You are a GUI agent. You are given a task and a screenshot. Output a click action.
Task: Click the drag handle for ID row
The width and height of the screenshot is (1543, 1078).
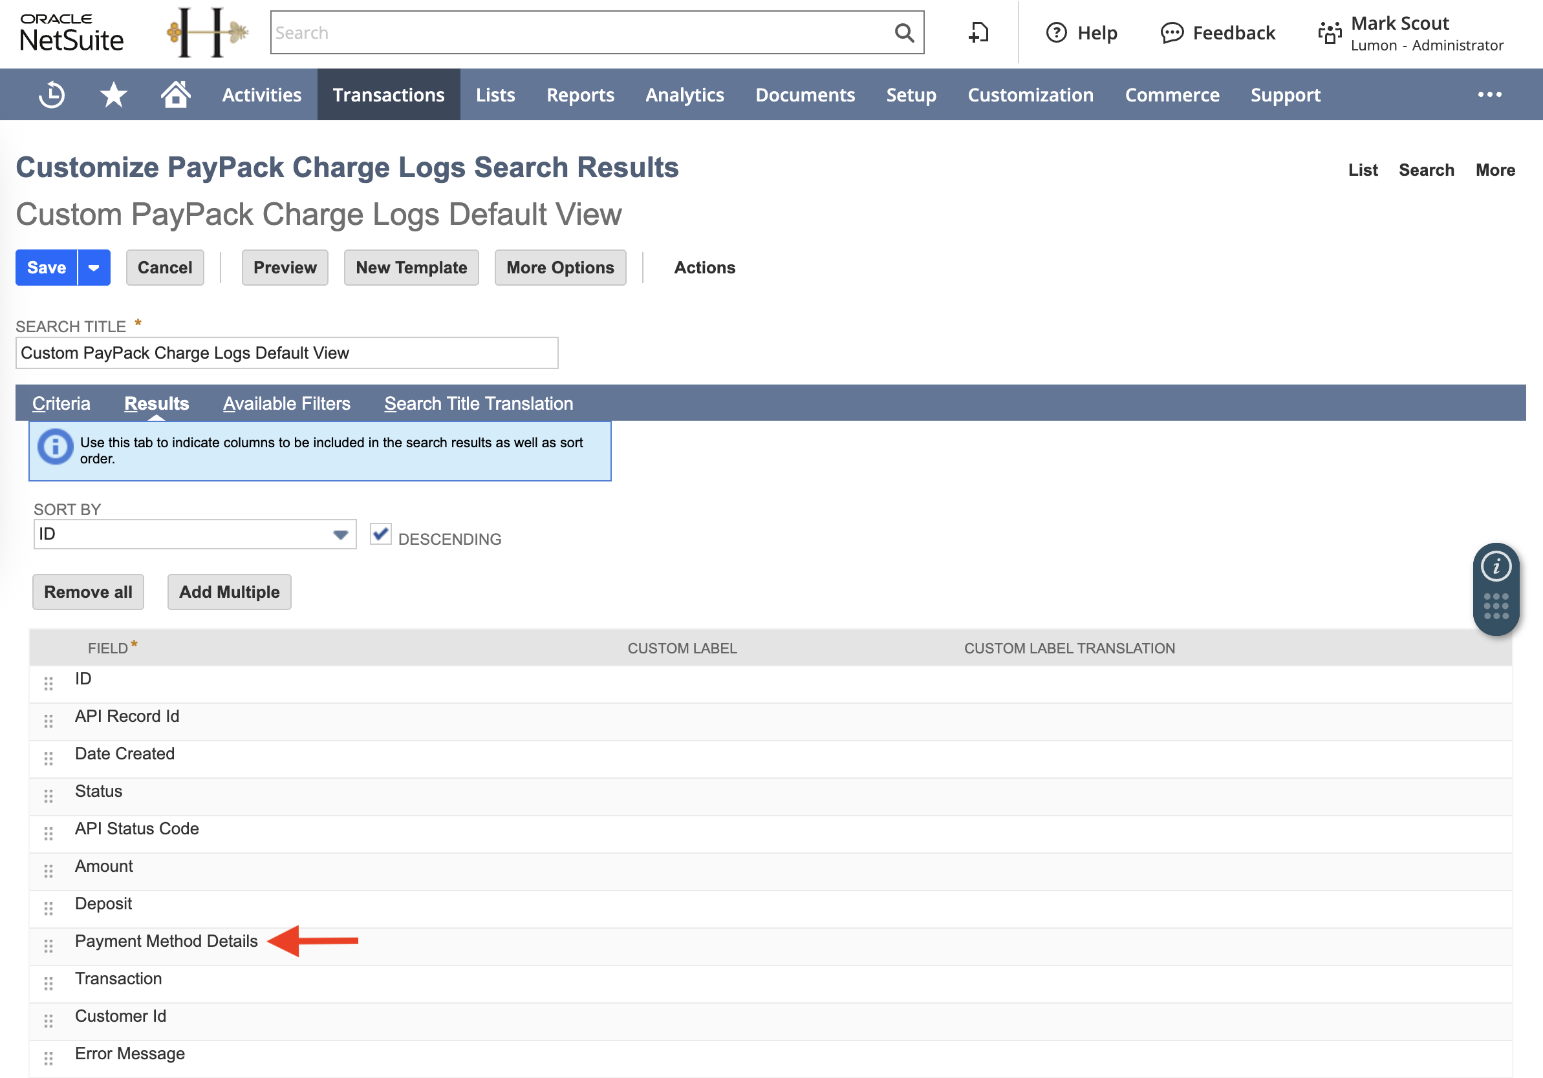coord(49,684)
